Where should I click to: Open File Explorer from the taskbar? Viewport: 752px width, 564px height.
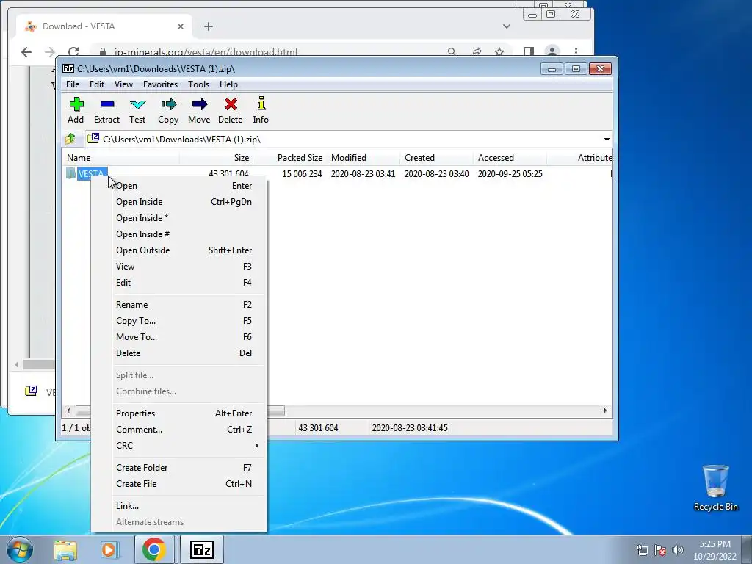click(x=65, y=549)
